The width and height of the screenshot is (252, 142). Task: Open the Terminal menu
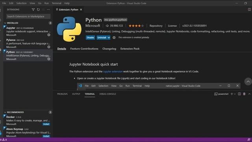point(56,3)
